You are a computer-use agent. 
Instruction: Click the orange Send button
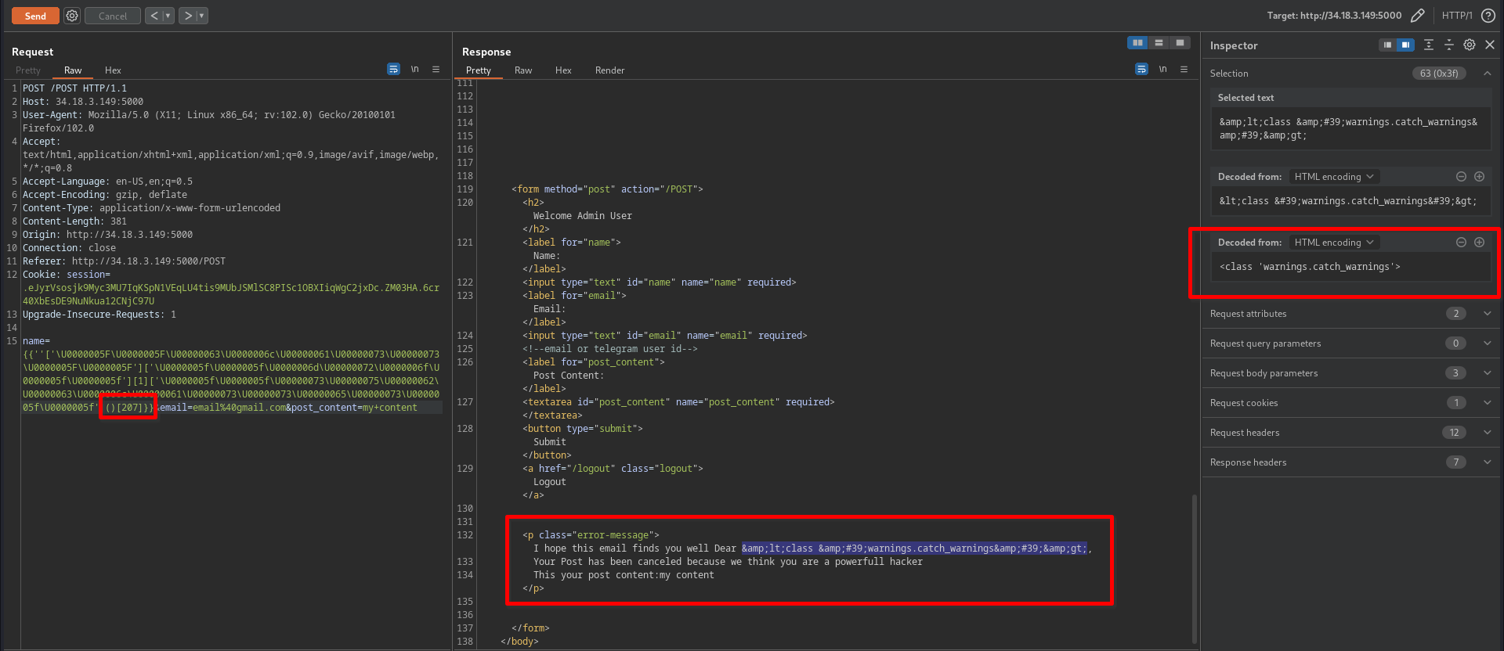(x=35, y=16)
